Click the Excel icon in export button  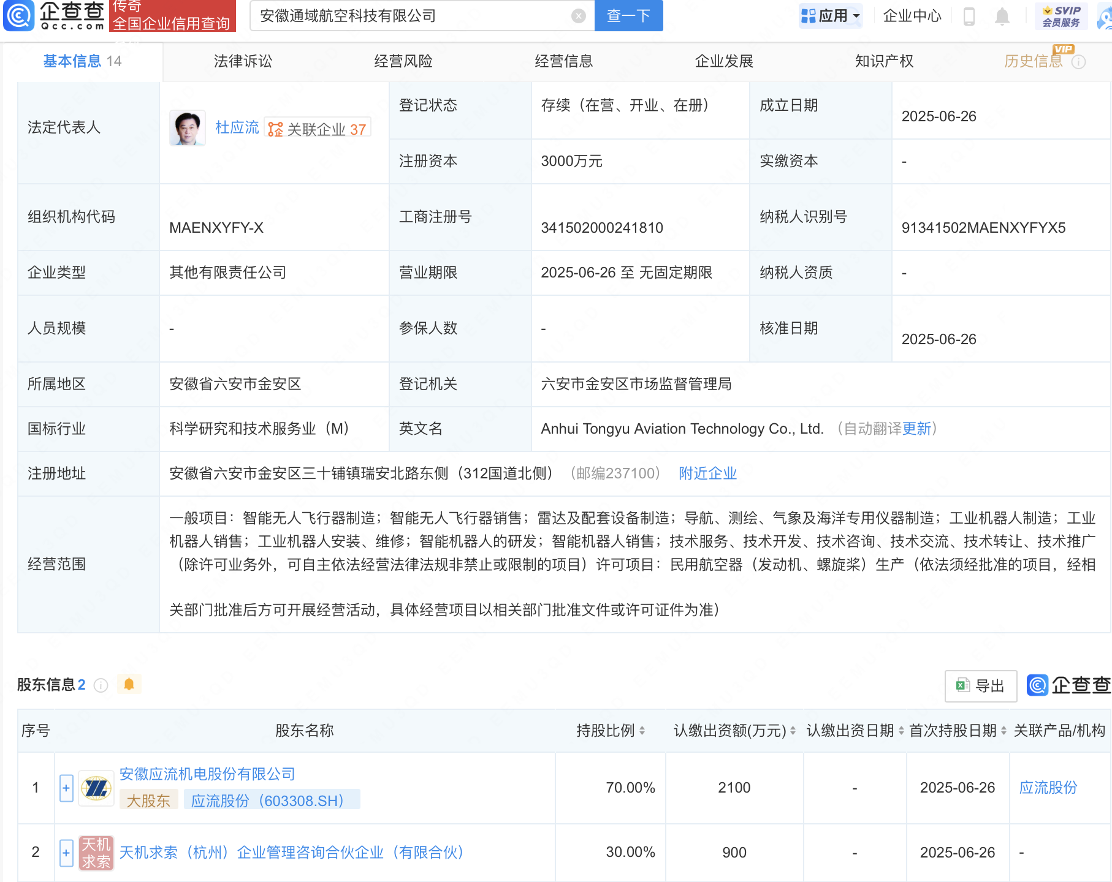962,685
